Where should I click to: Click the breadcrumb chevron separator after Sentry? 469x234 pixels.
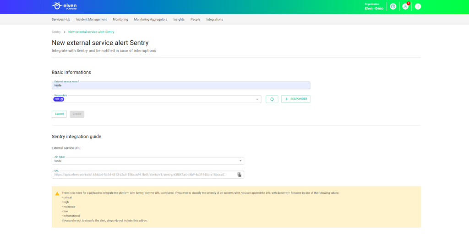click(65, 32)
